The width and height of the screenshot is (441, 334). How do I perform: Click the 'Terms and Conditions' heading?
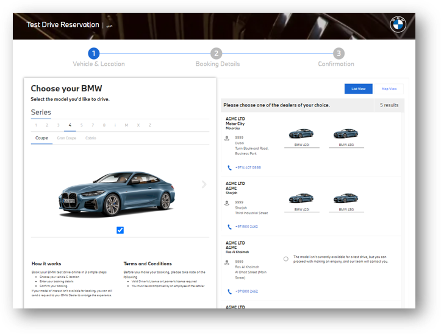[148, 263]
